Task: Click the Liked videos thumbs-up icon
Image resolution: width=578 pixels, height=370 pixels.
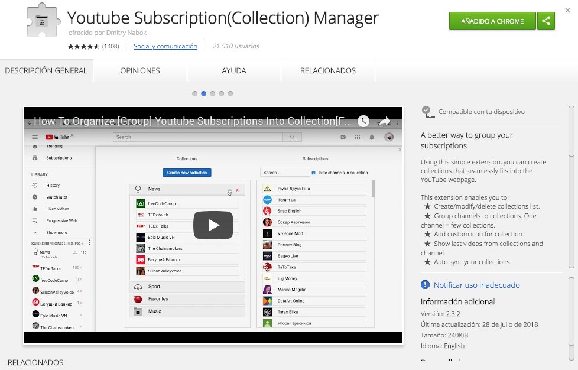Action: [x=35, y=209]
